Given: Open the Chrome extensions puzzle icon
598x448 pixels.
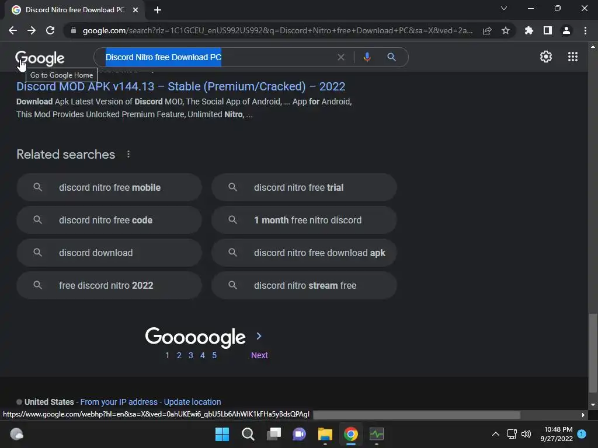Looking at the screenshot, I should pyautogui.click(x=529, y=30).
